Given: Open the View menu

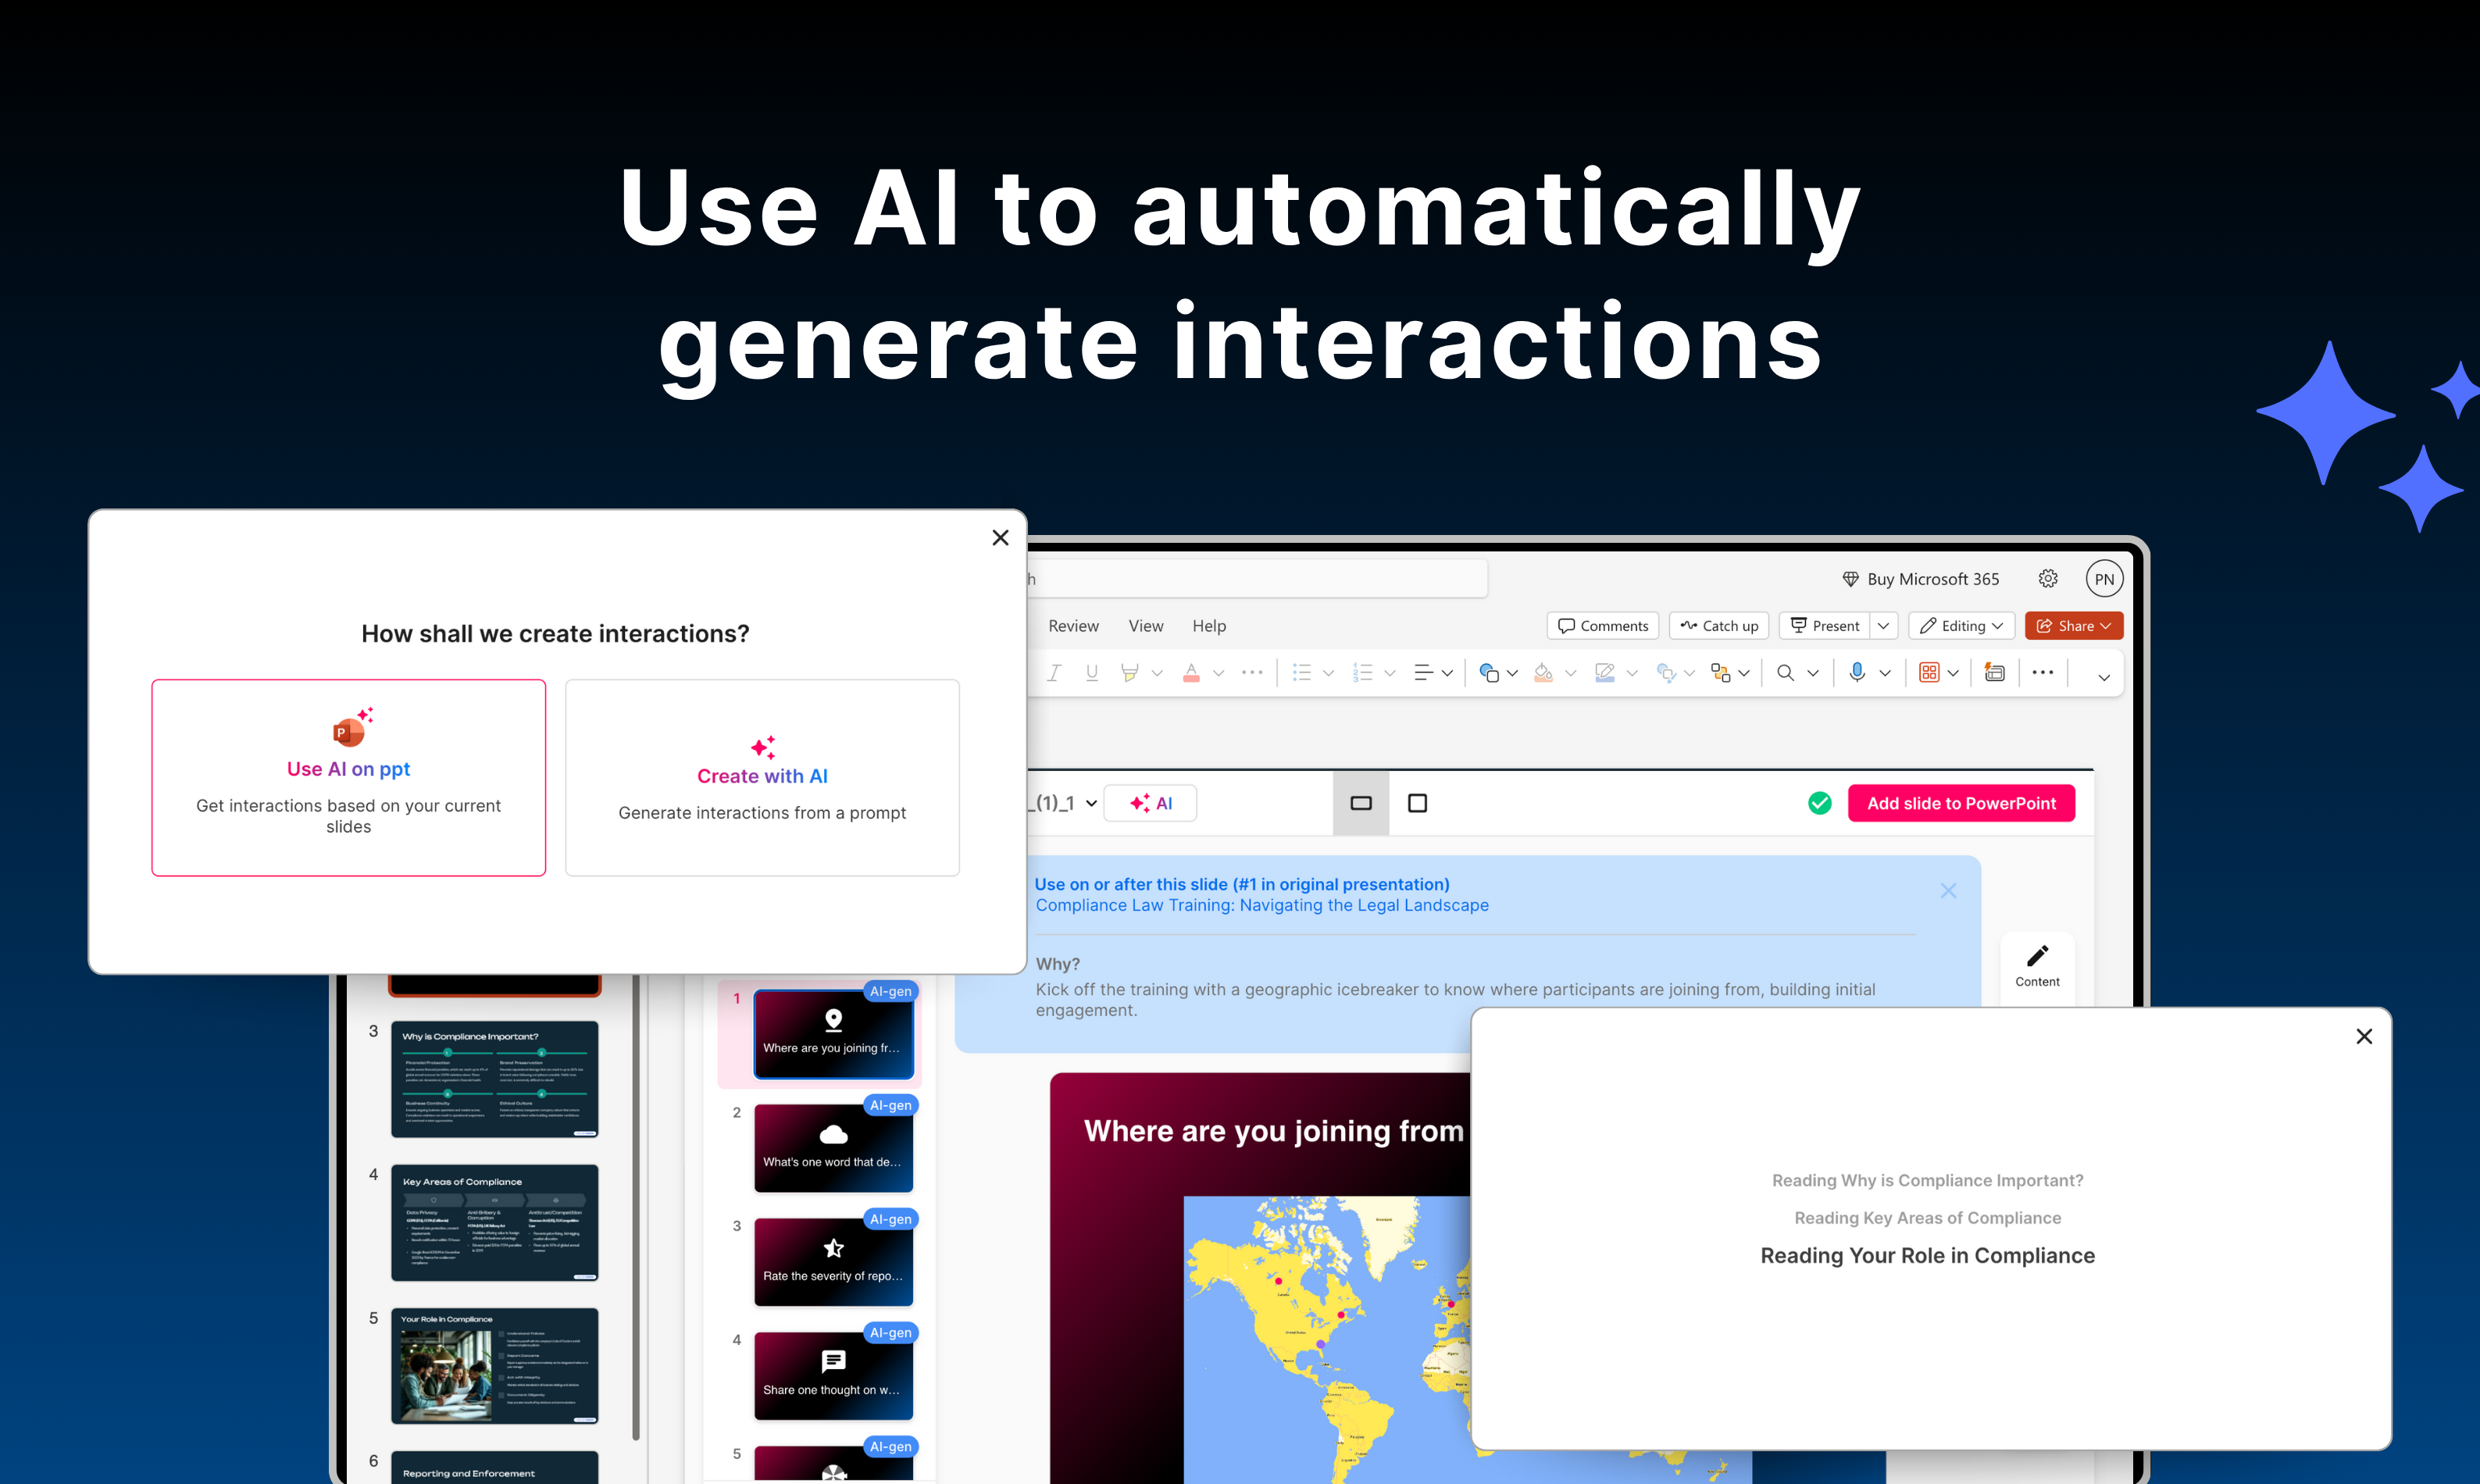Looking at the screenshot, I should (1146, 625).
